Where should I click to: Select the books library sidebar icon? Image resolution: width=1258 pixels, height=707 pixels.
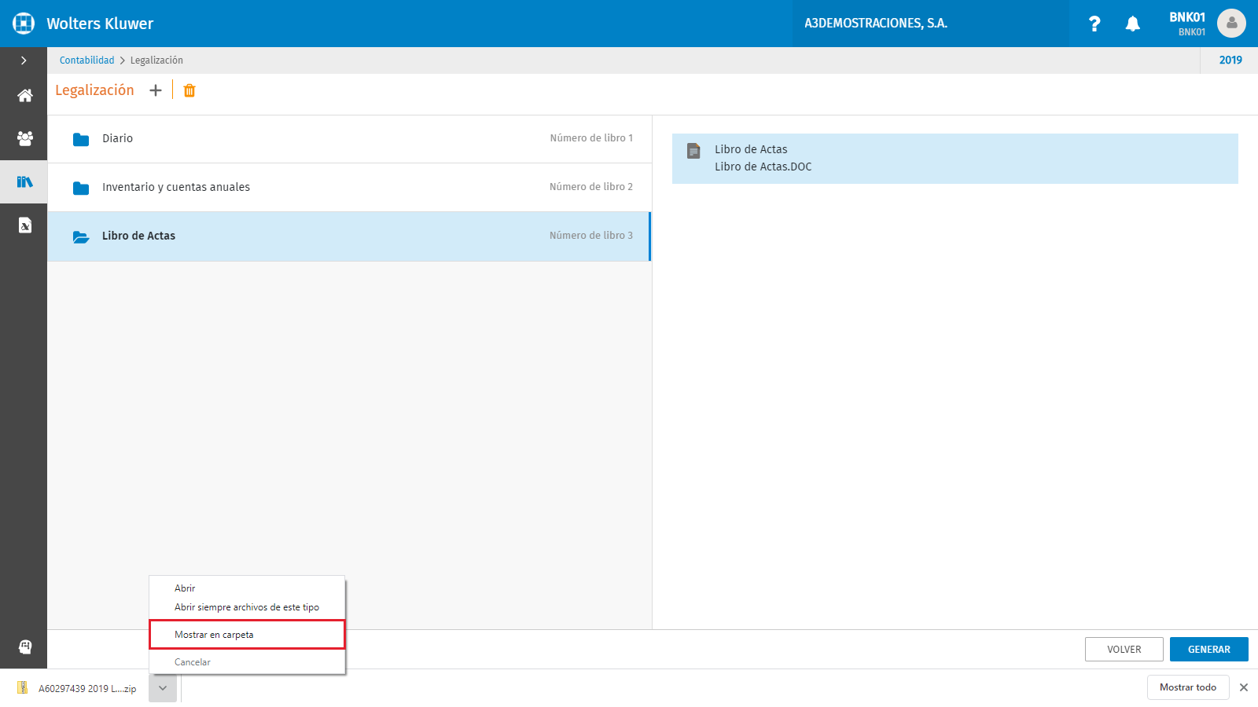[x=25, y=182]
